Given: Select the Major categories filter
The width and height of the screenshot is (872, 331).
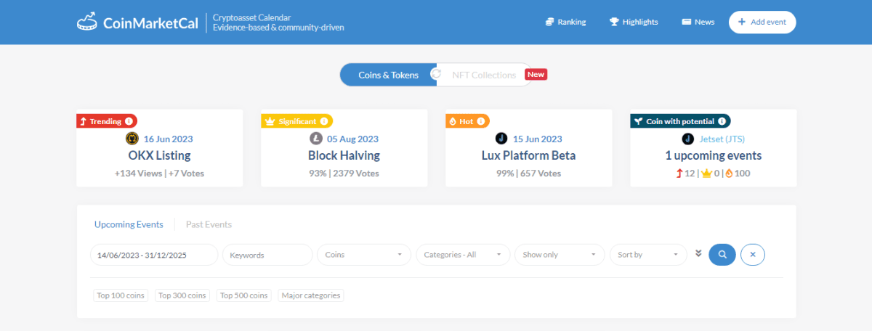Looking at the screenshot, I should point(311,295).
